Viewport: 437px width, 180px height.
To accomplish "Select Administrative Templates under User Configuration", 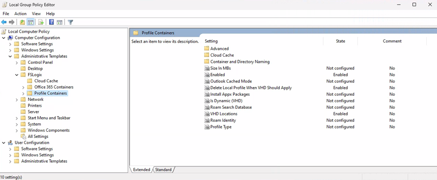I will point(44,161).
